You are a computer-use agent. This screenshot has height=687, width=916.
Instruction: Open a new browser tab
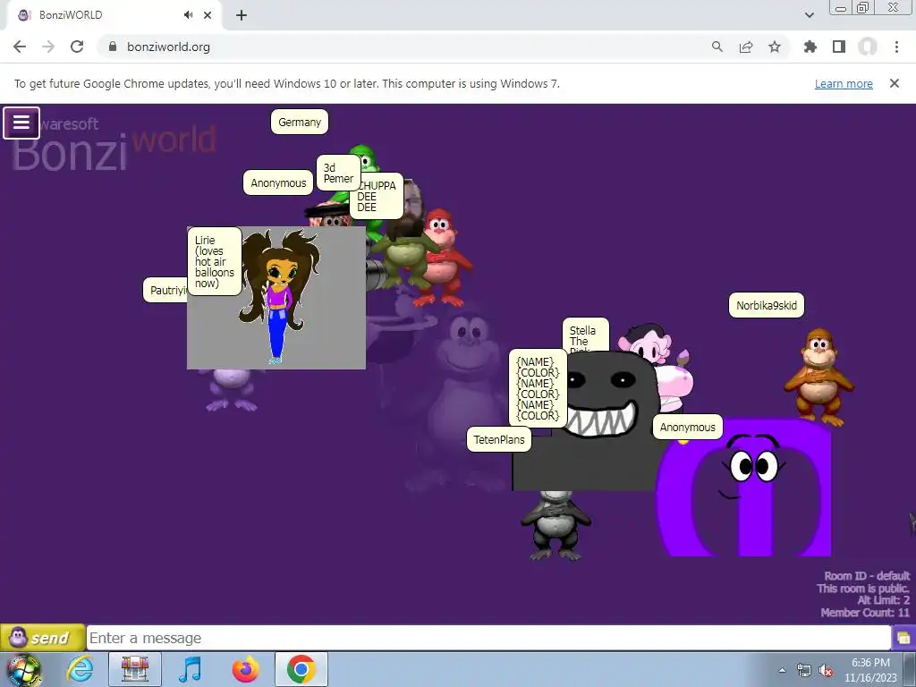click(x=242, y=15)
